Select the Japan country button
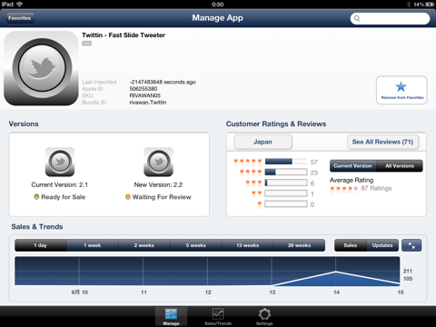This screenshot has width=436, height=327. 263,142
